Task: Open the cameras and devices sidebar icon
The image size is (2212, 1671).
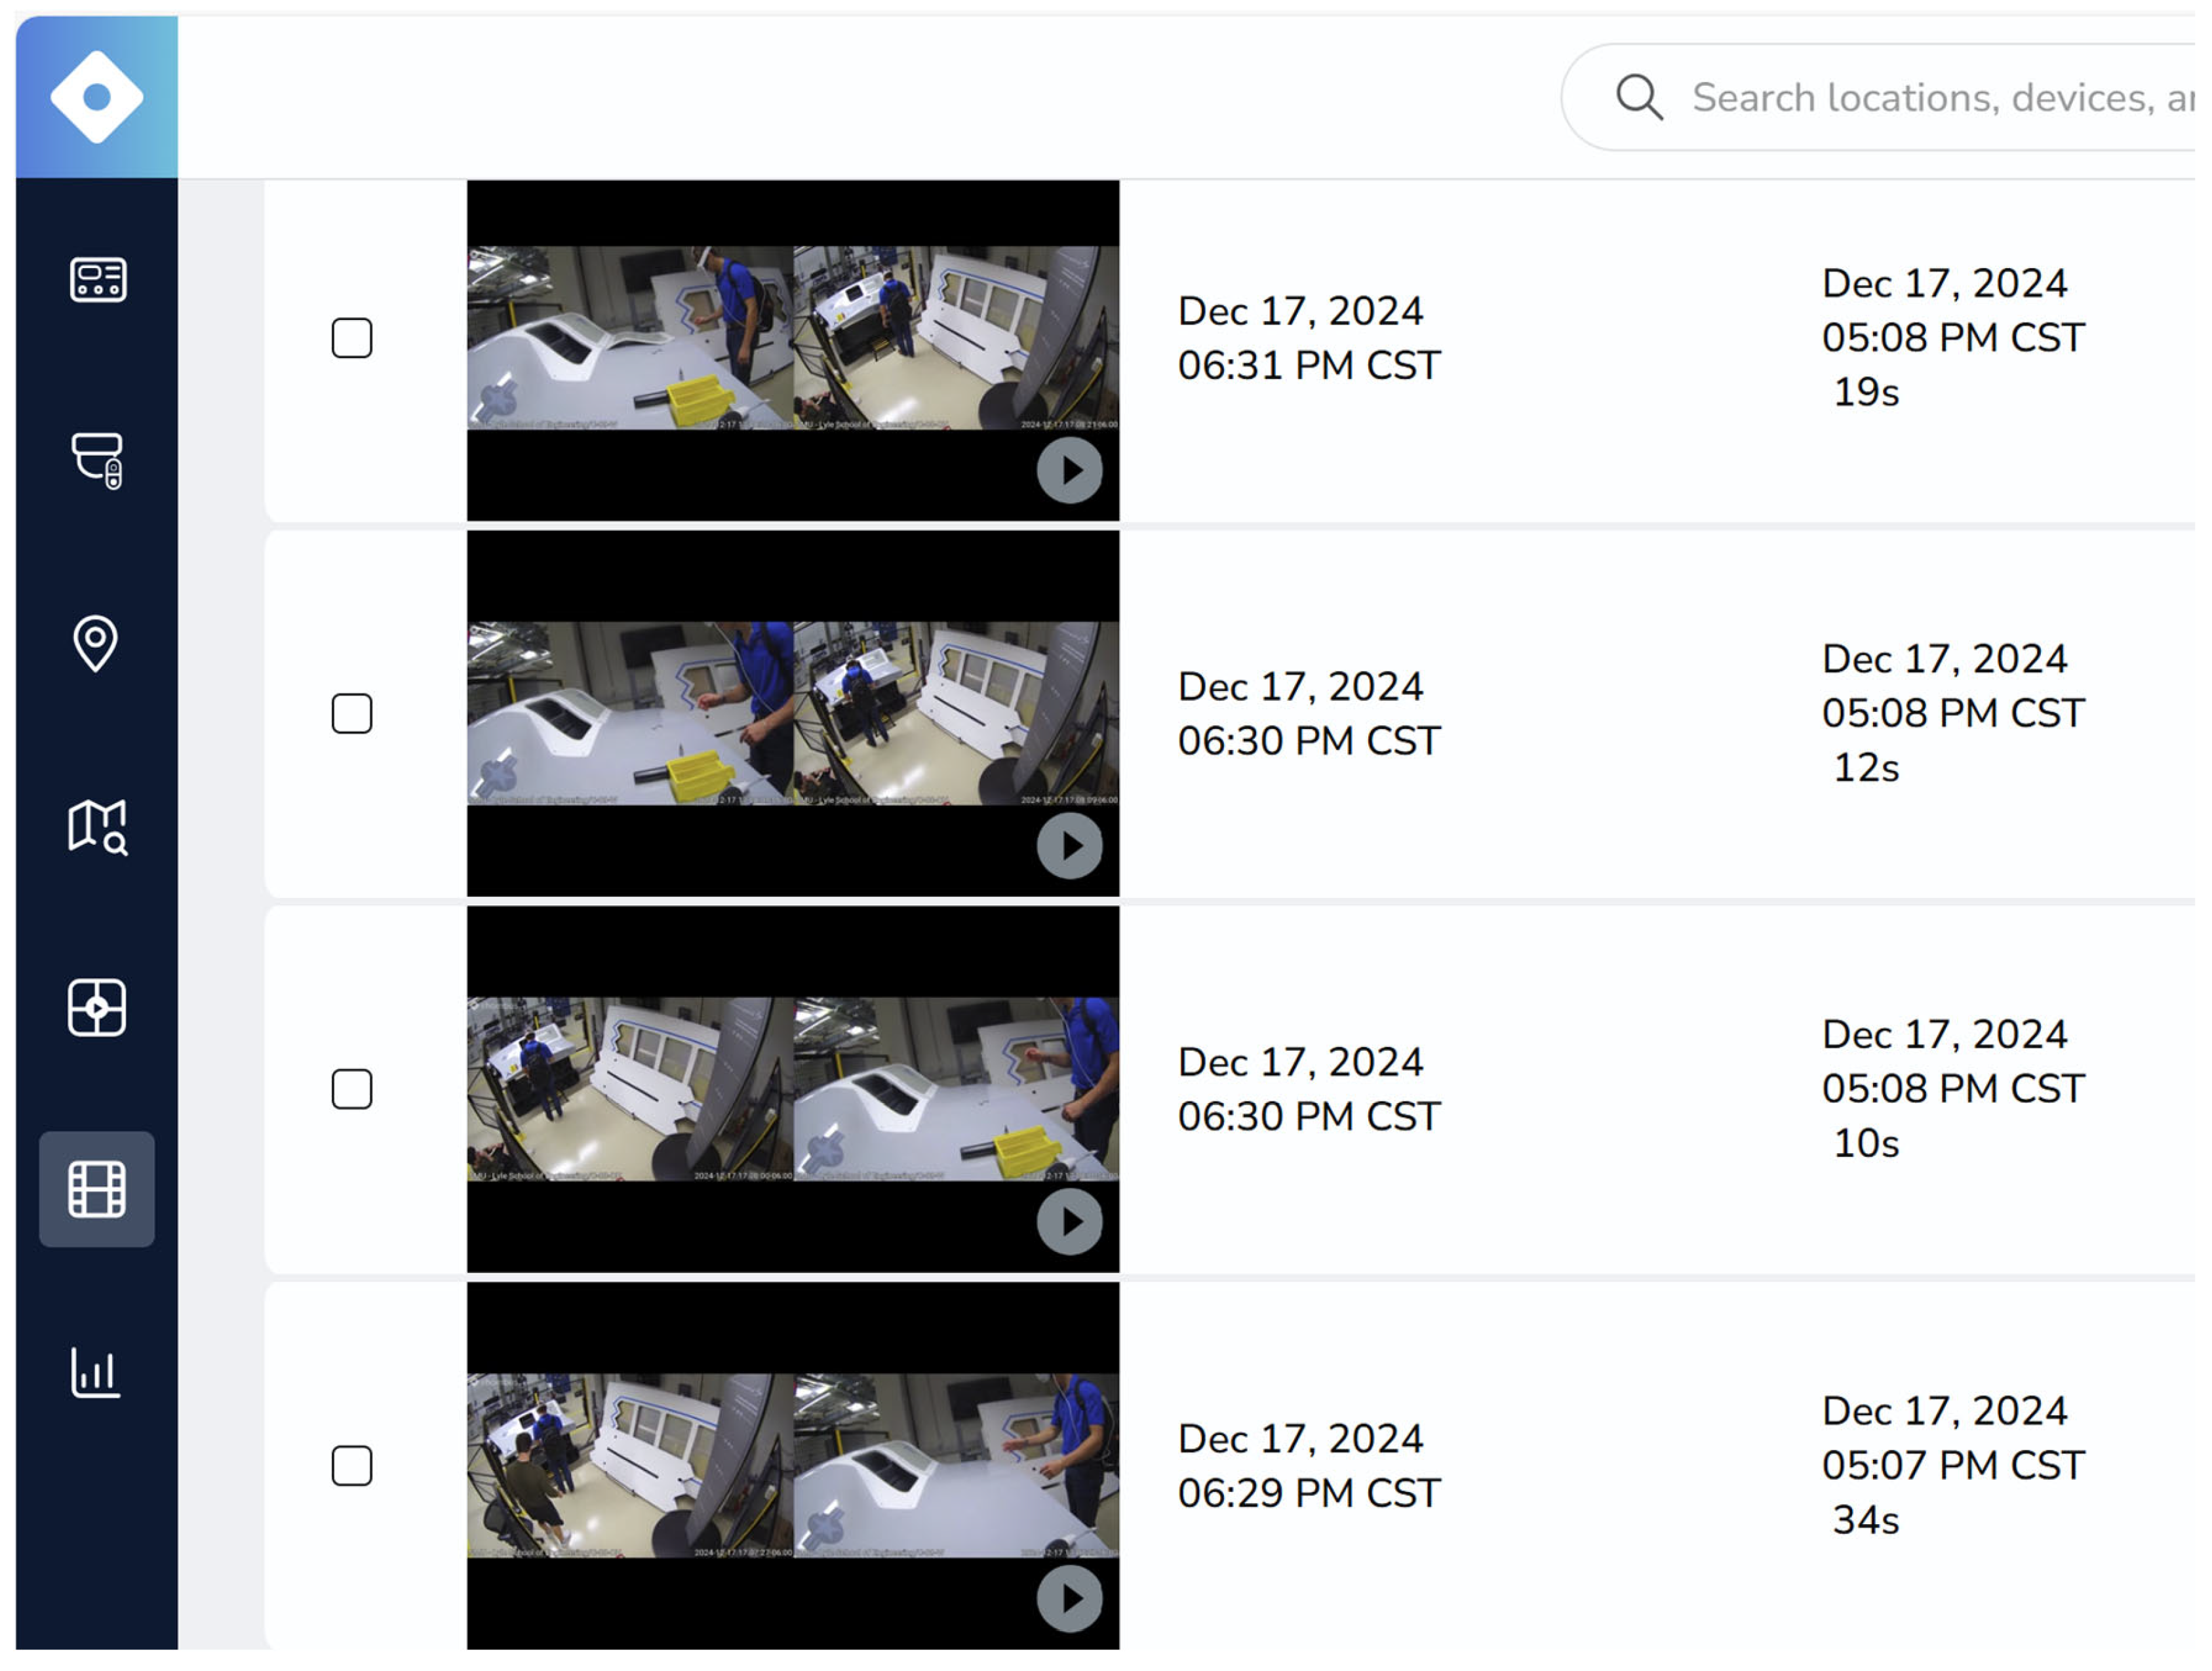Action: tap(97, 461)
